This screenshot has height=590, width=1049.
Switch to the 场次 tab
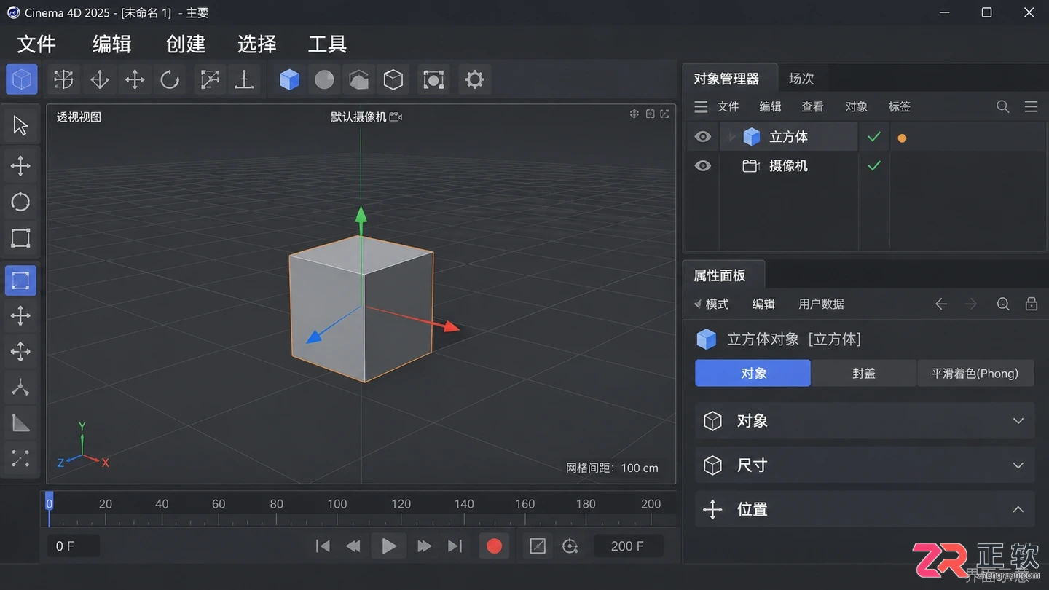click(x=801, y=79)
